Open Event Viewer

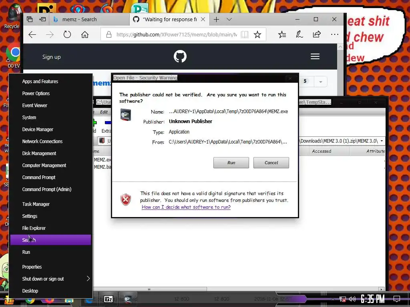[x=34, y=106]
